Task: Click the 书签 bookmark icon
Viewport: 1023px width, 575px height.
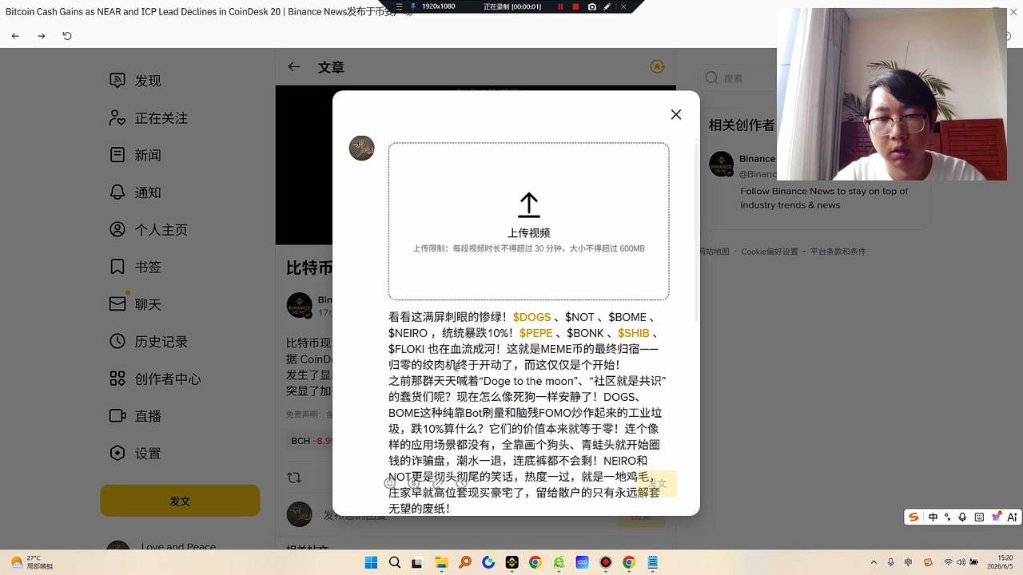Action: 117,267
